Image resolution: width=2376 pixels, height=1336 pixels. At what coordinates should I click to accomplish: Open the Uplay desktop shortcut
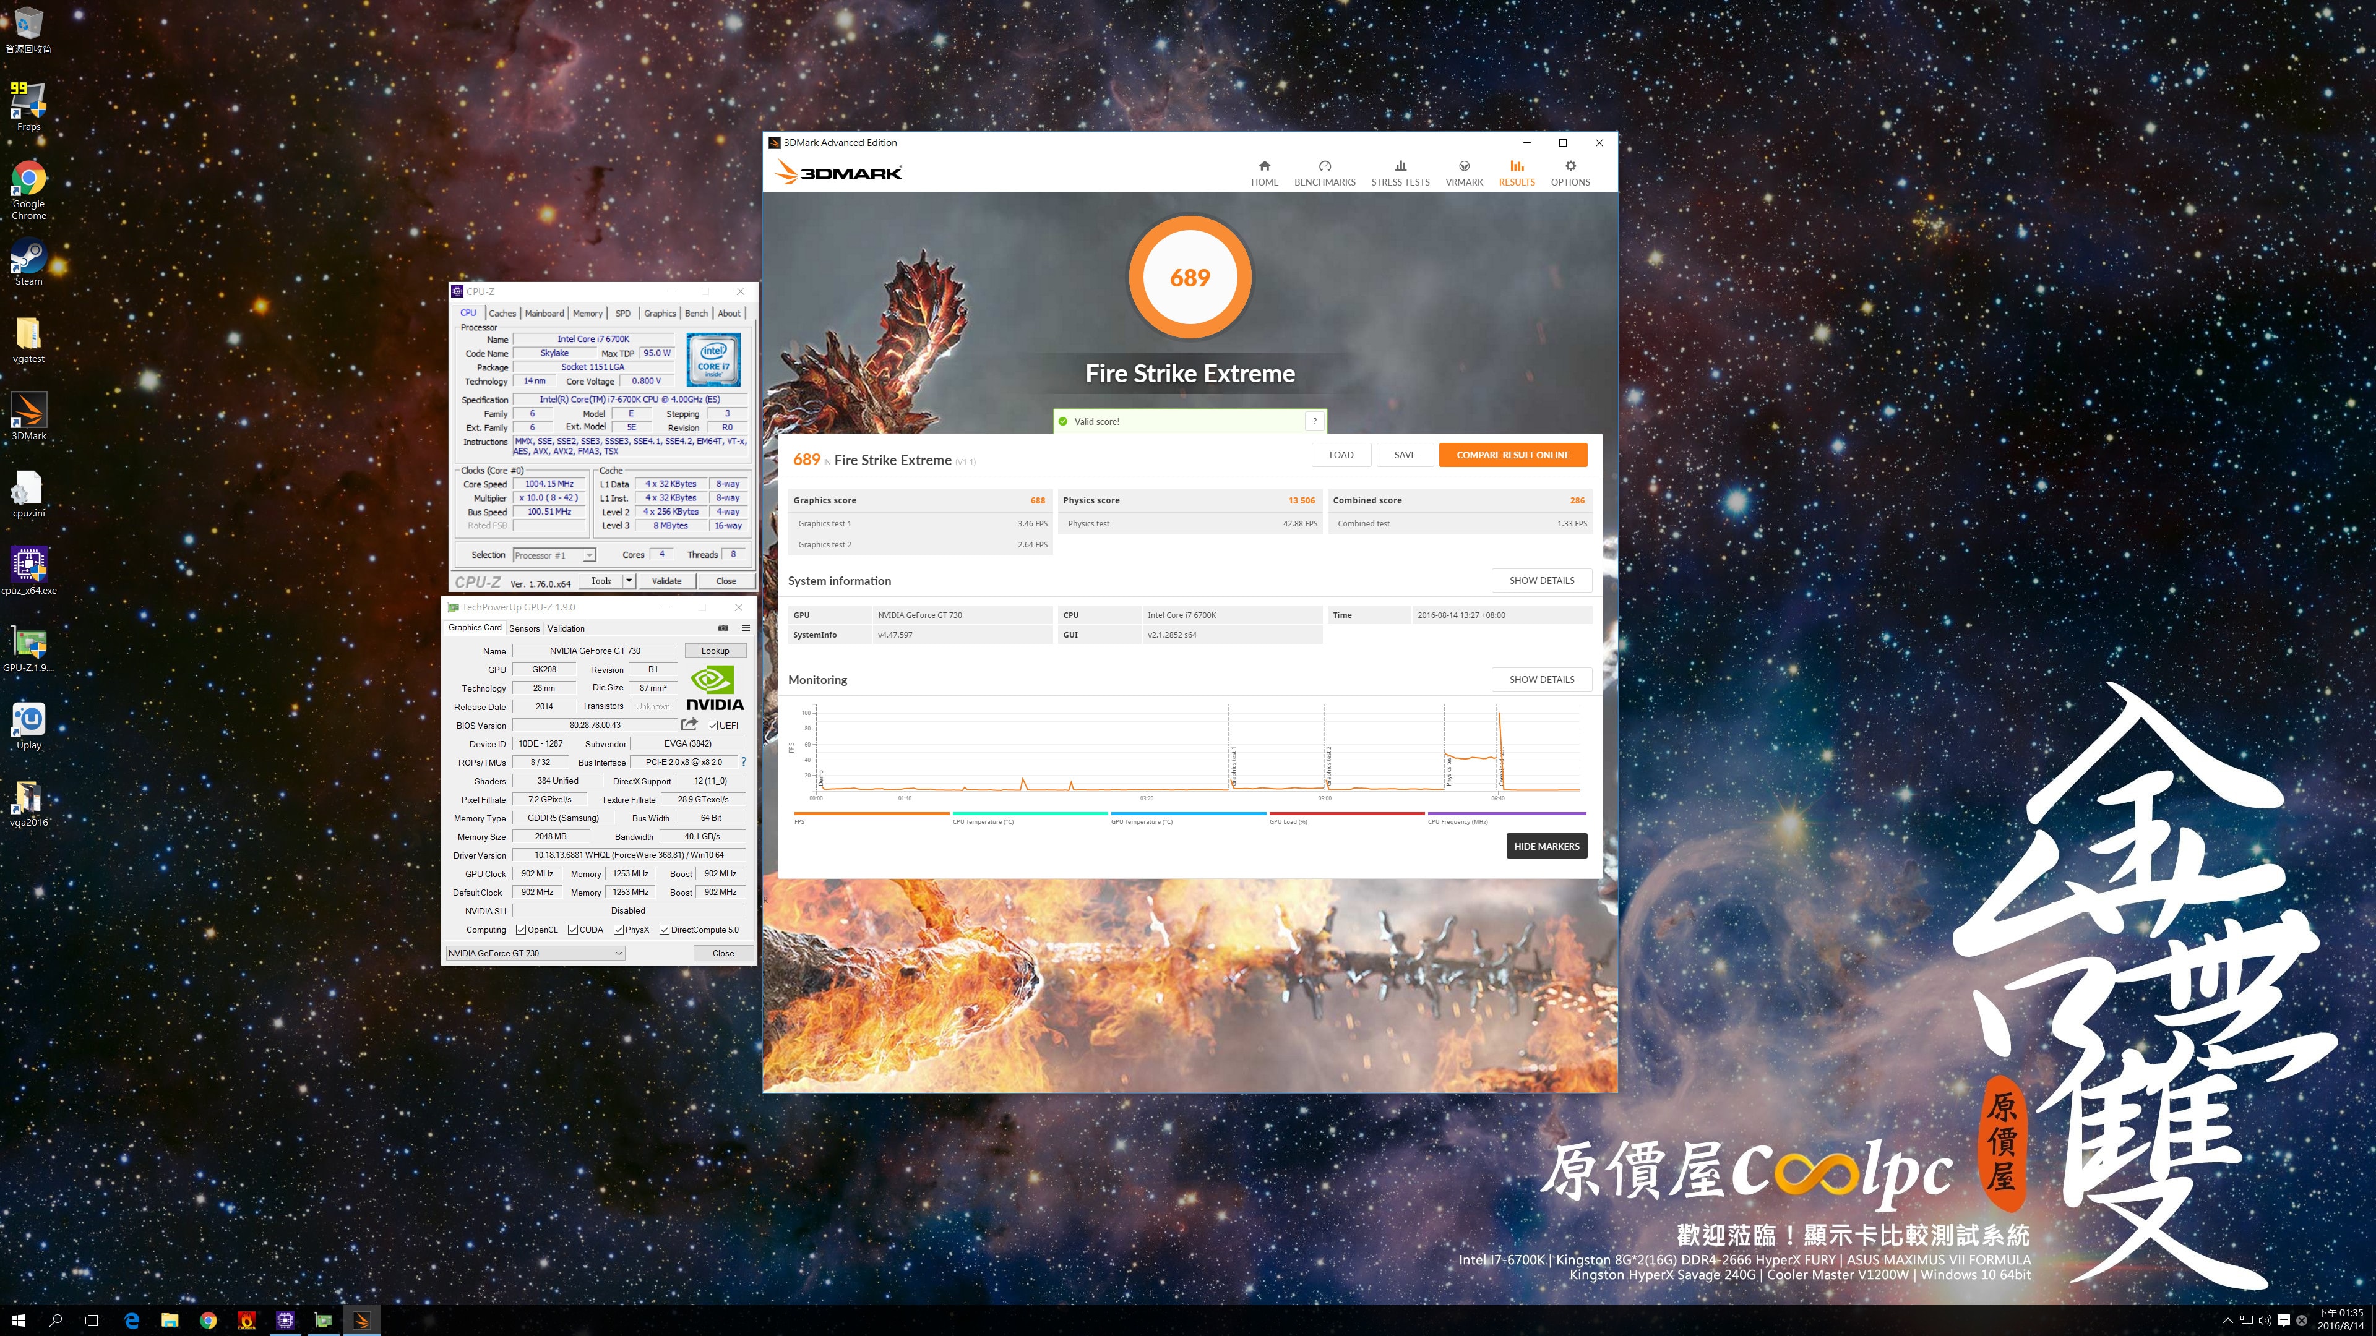28,726
